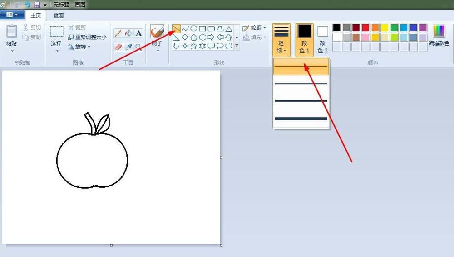Select the Magnifier tool

pos(139,47)
